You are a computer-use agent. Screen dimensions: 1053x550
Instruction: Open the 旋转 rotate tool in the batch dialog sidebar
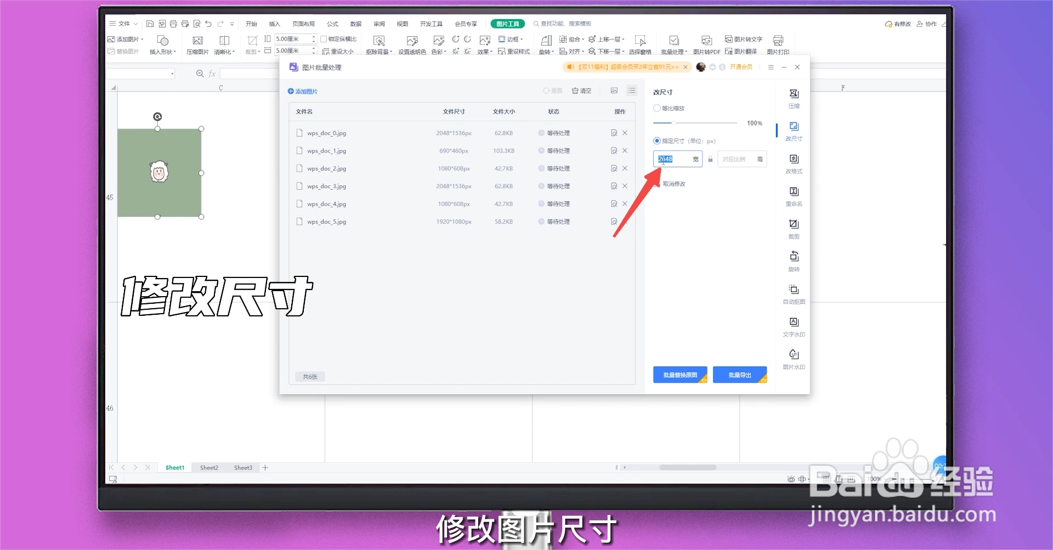point(794,261)
